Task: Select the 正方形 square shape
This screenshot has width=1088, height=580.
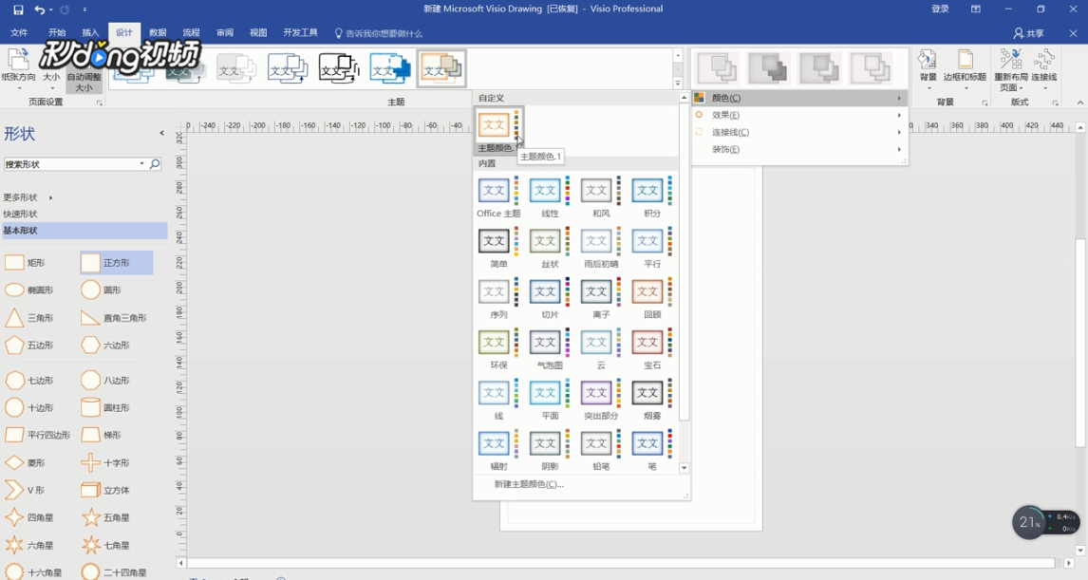Action: [116, 262]
